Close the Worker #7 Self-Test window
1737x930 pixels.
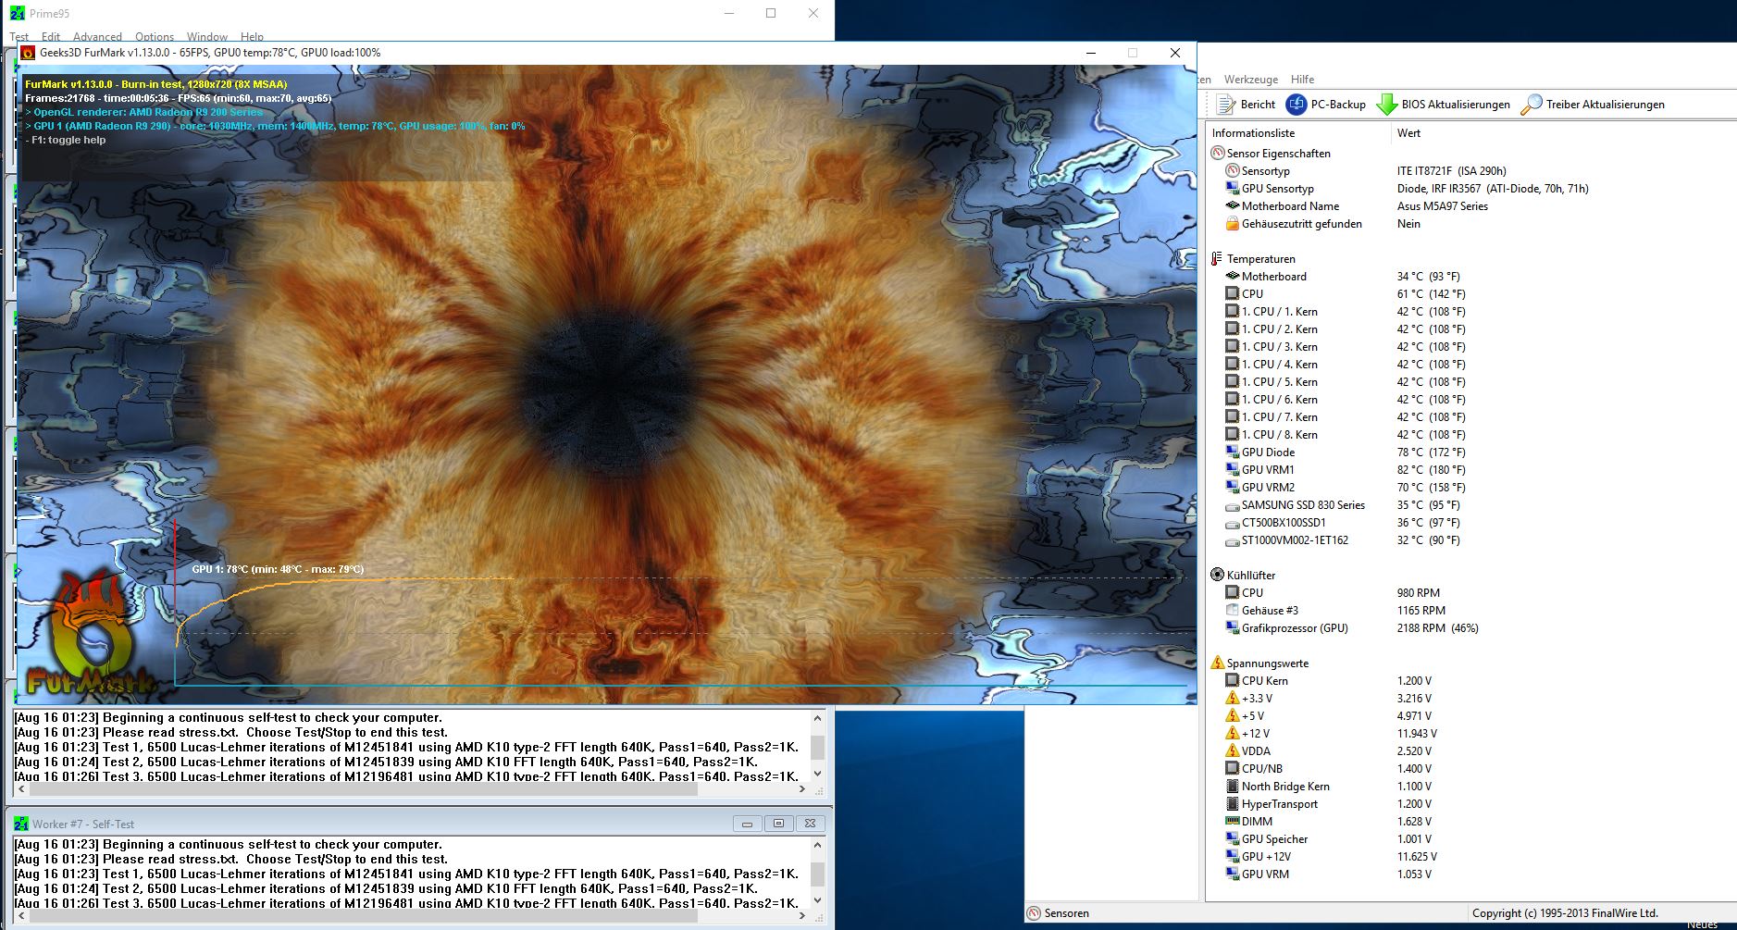click(810, 824)
